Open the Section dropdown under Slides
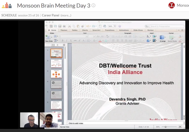The width and height of the screenshot is (189, 132). coord(56,41)
